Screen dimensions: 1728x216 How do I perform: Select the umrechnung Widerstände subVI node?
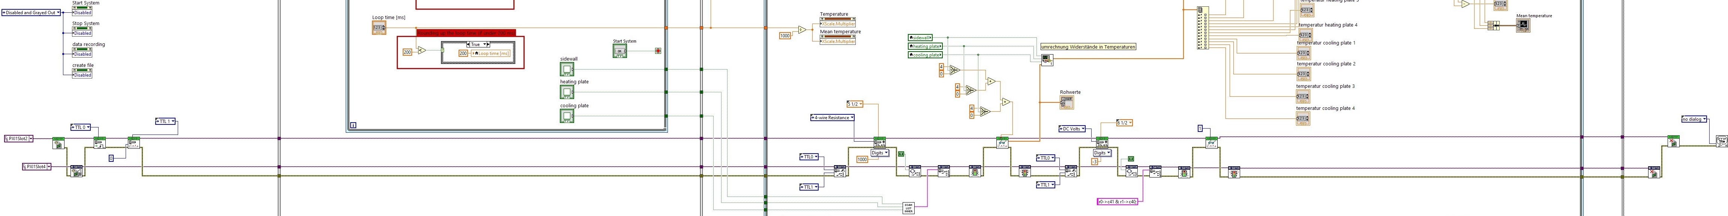(1047, 59)
